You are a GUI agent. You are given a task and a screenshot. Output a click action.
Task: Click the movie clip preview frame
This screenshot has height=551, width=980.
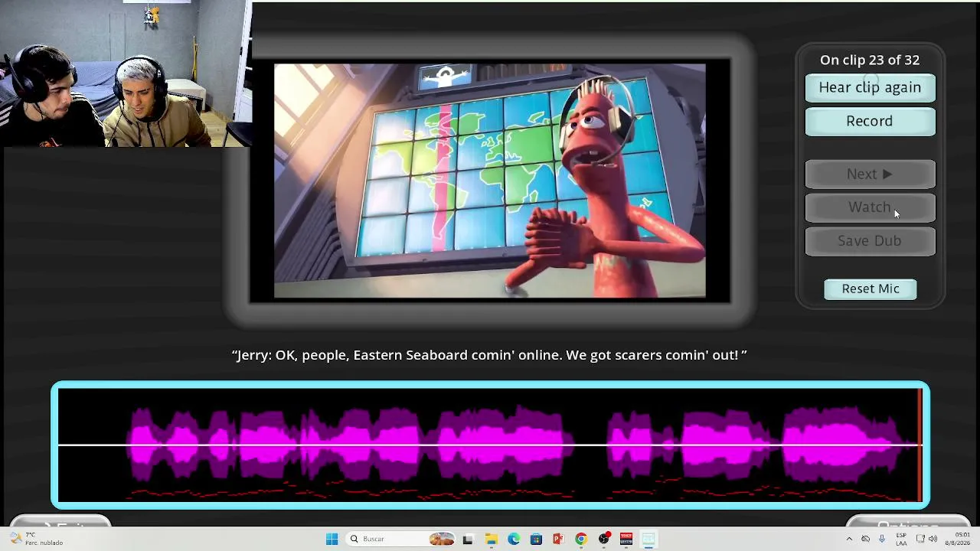click(490, 181)
